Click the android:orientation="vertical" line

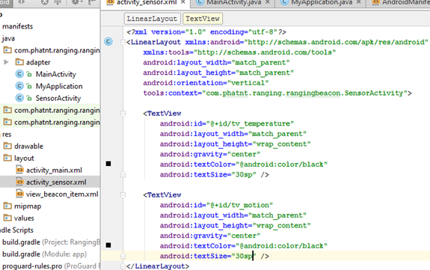click(x=206, y=83)
